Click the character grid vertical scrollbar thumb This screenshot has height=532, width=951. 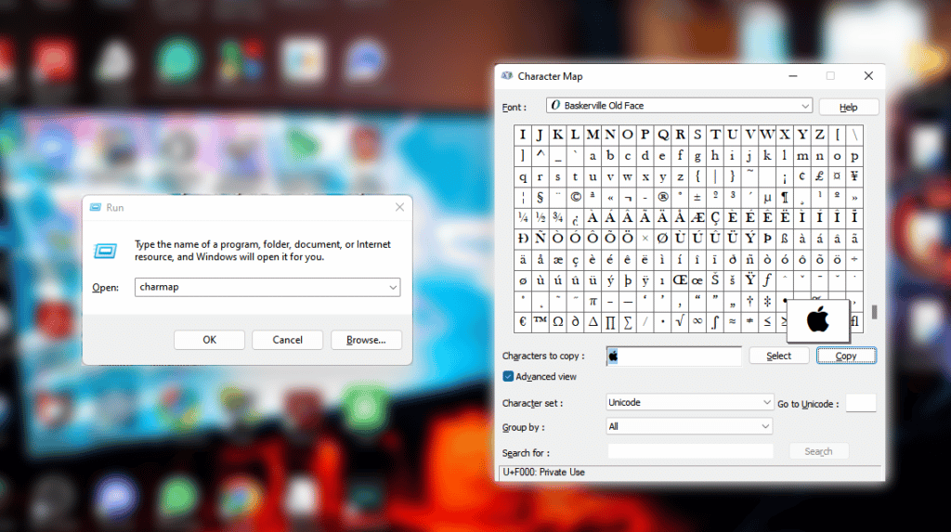point(873,312)
